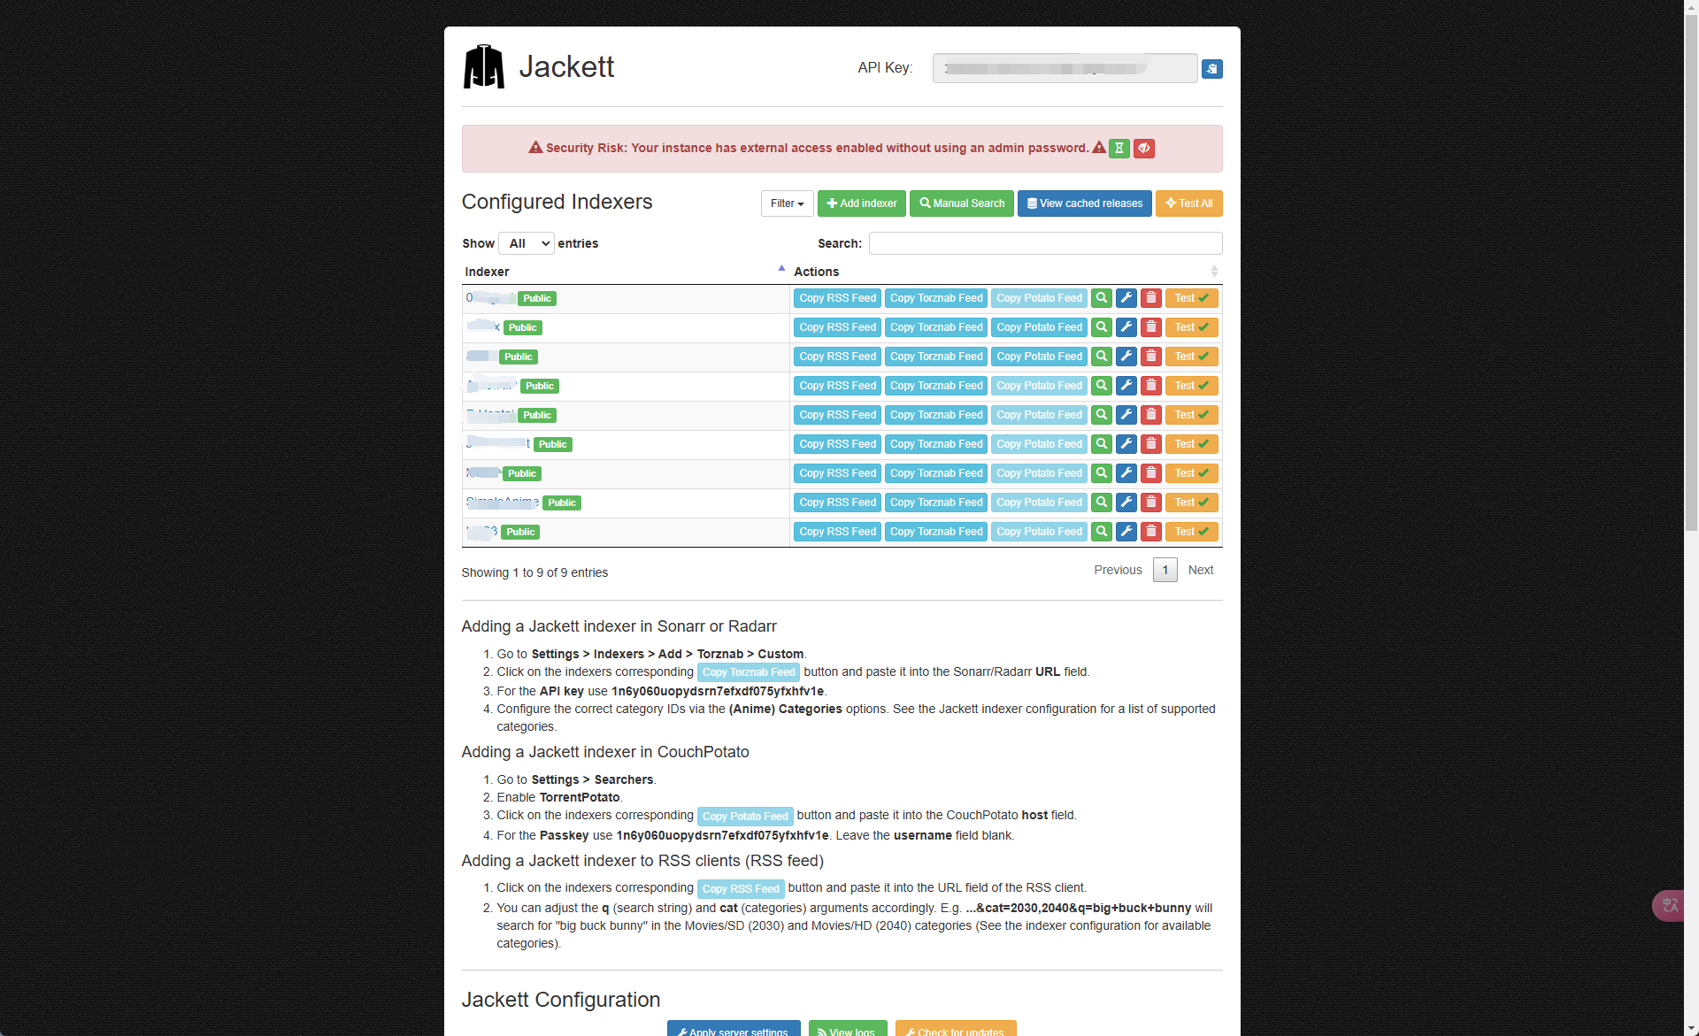The image size is (1699, 1036).
Task: Go to the Previous page of entries
Action: [1118, 570]
